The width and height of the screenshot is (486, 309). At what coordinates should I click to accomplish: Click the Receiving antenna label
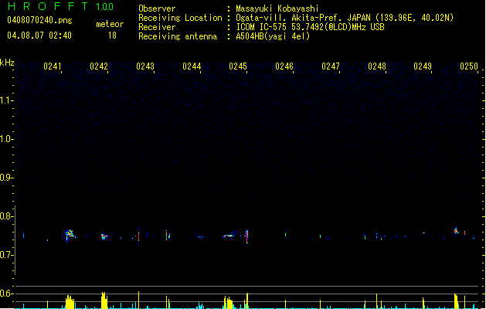tap(178, 36)
